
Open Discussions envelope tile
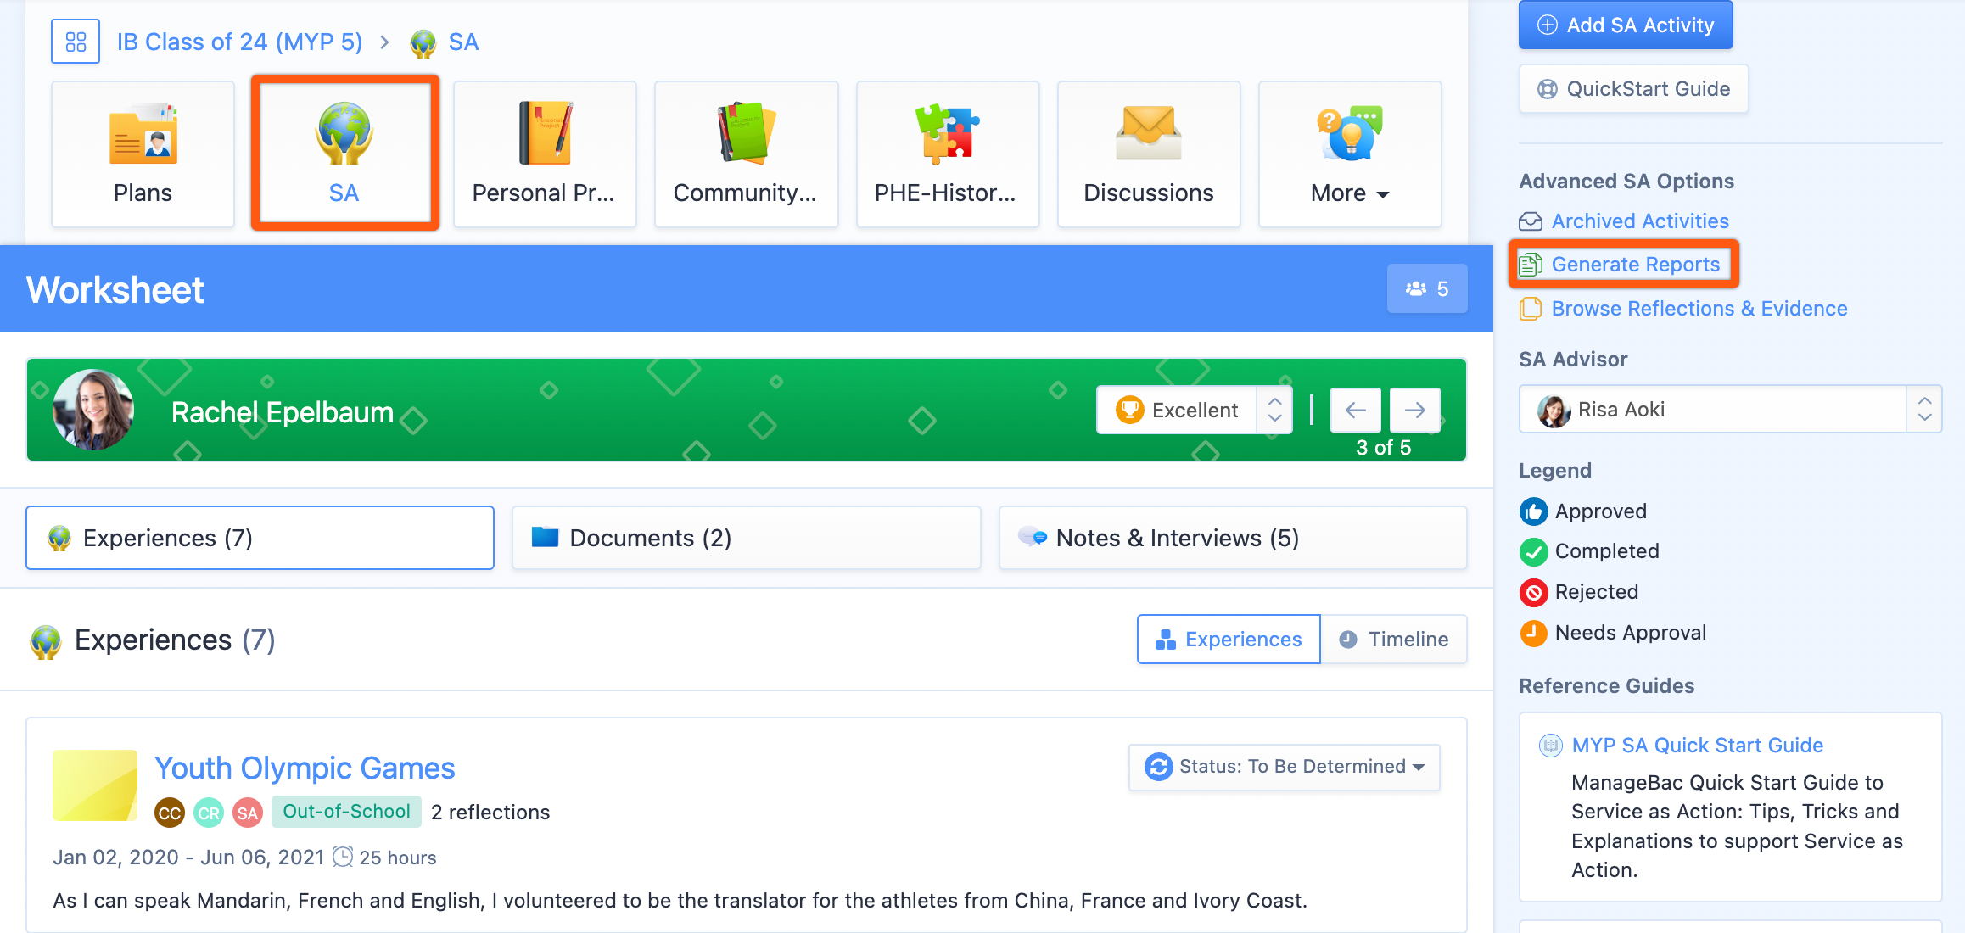coord(1149,154)
